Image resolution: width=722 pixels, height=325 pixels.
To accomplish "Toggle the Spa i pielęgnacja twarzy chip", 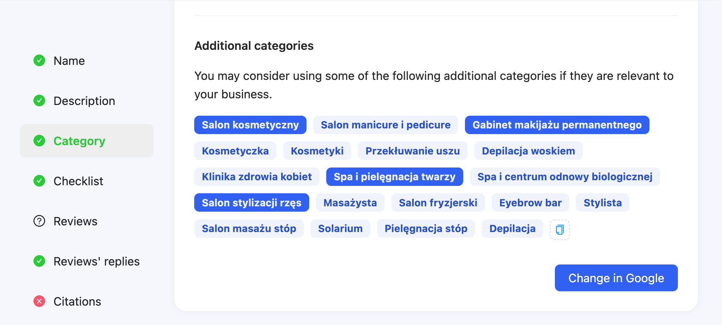I will [x=395, y=177].
